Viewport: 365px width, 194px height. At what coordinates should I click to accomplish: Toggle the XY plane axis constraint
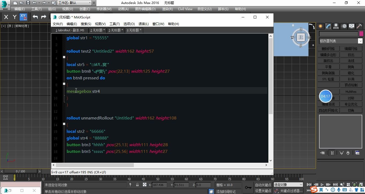point(23,17)
